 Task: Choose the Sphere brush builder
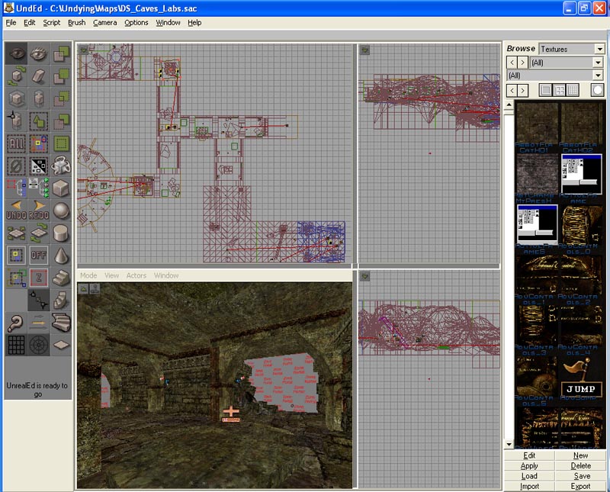[61, 211]
